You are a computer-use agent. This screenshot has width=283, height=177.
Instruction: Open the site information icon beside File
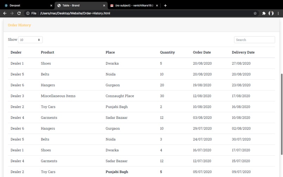[x=28, y=13]
